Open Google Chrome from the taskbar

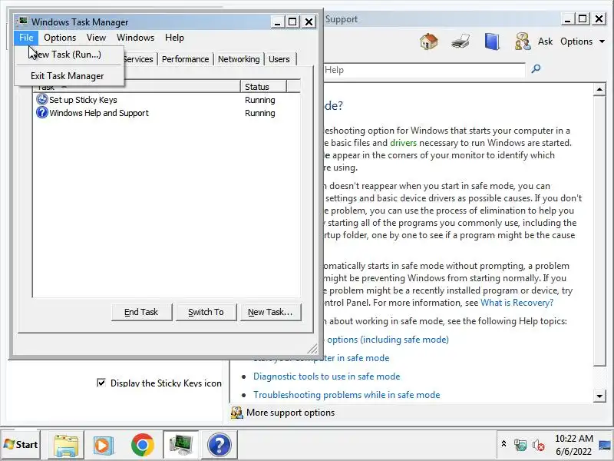point(143,445)
